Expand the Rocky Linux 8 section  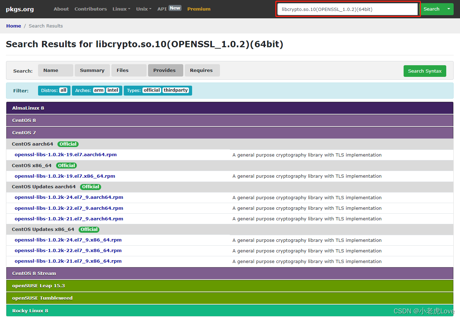coord(230,311)
